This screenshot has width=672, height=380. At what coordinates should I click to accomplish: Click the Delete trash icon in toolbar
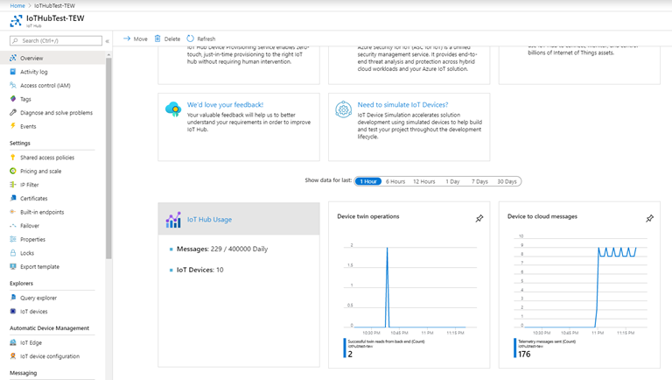point(157,39)
